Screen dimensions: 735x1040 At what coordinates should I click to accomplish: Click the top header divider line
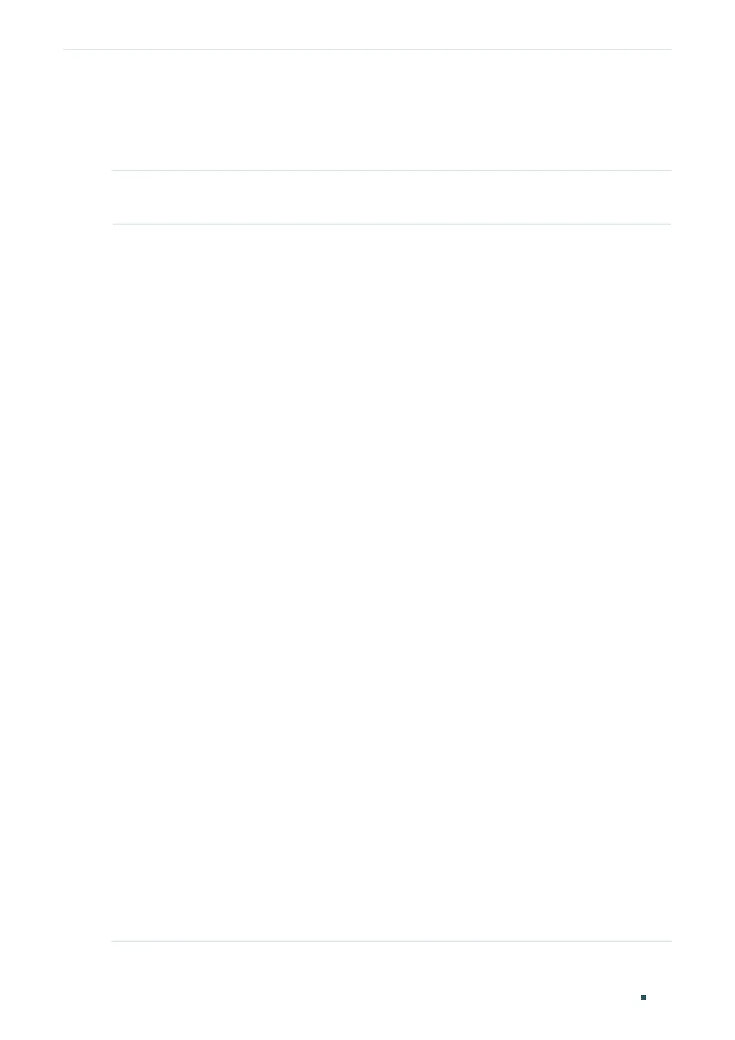367,49
